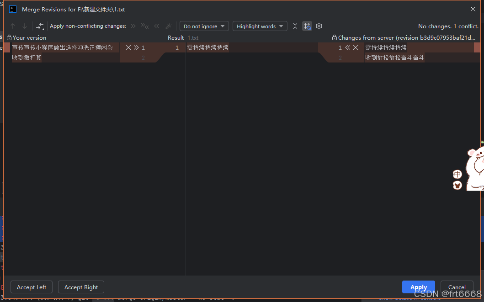Open the Highlight words dropdown
Image resolution: width=484 pixels, height=302 pixels.
point(260,26)
